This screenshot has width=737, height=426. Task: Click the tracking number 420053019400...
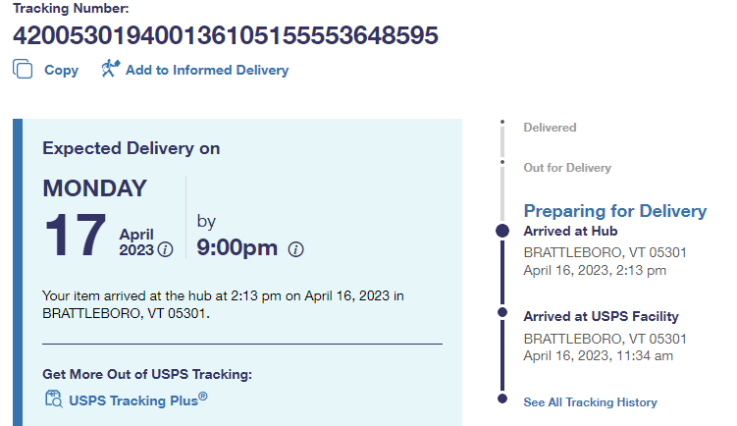click(225, 35)
